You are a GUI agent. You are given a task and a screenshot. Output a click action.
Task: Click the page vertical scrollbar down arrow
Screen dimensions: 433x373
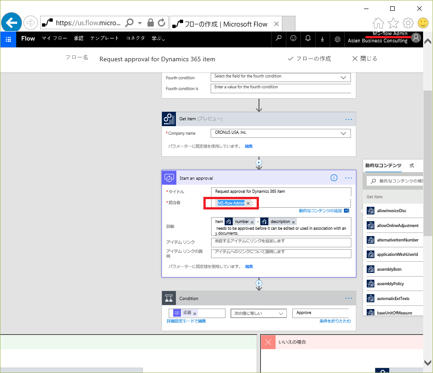[428, 362]
